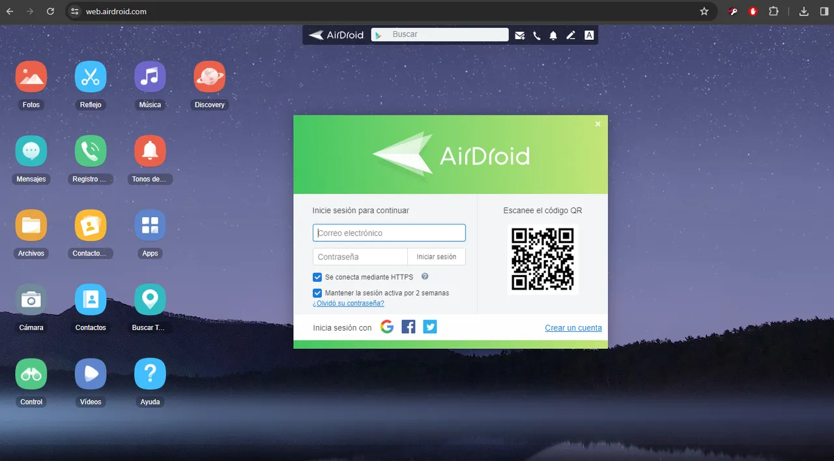This screenshot has width=834, height=461.
Task: Click the key password manager extension icon
Action: click(x=733, y=12)
